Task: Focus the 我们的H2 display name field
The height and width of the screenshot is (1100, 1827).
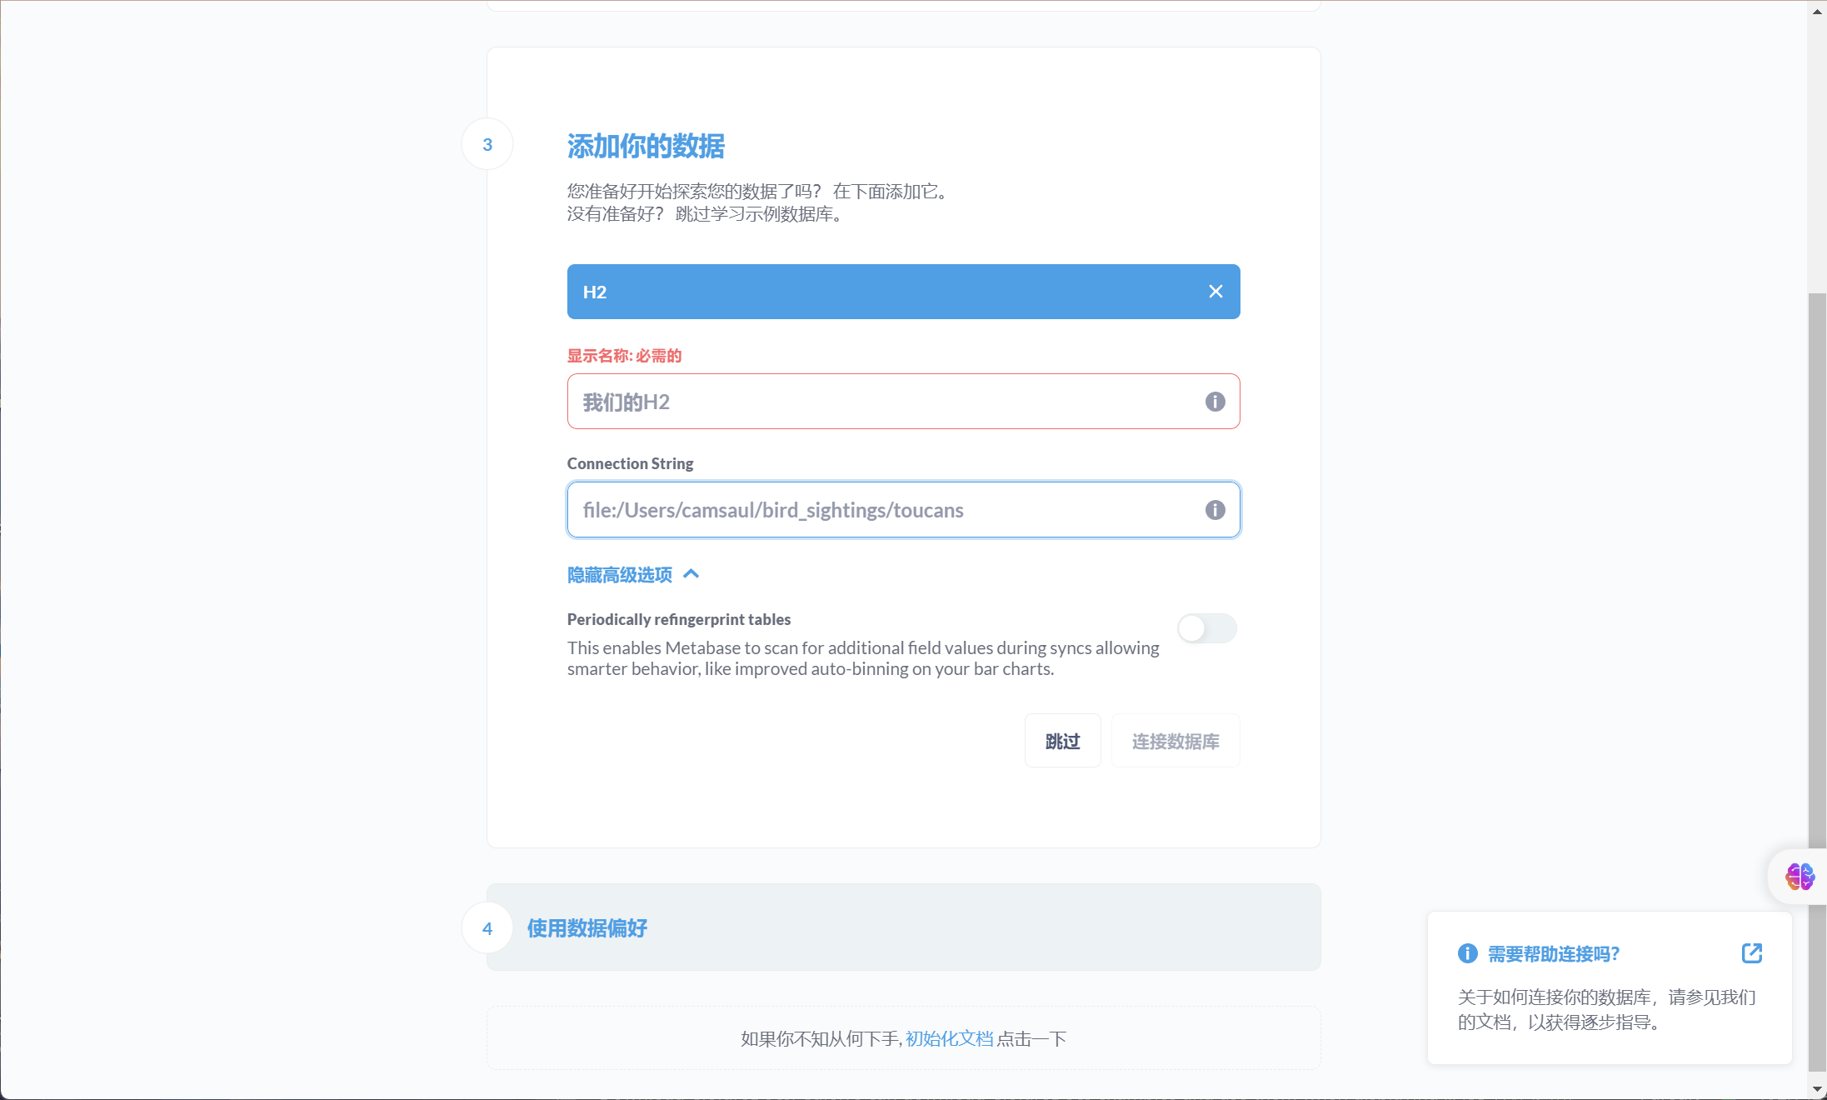Action: point(883,402)
